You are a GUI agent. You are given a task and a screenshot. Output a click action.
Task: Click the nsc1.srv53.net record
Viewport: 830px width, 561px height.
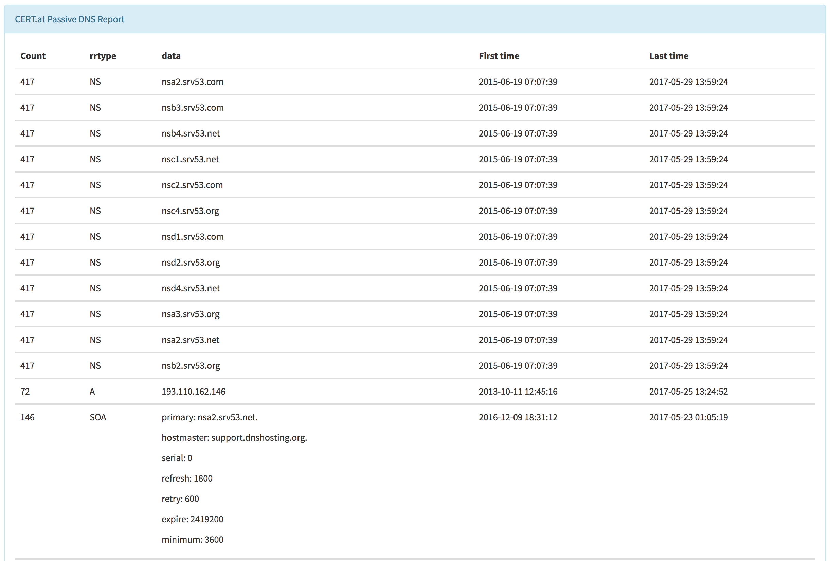point(190,159)
